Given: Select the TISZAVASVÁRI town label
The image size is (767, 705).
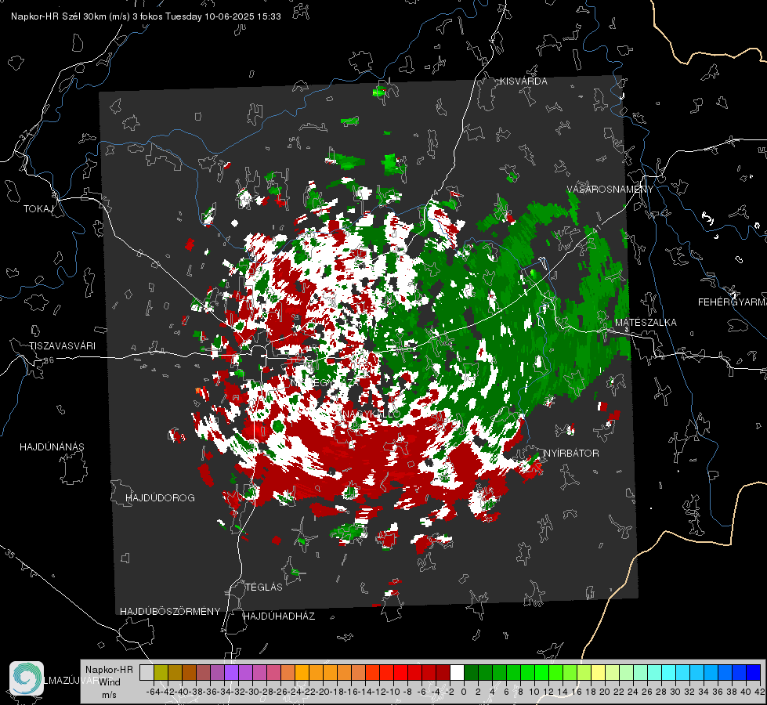Looking at the screenshot, I should click(62, 346).
